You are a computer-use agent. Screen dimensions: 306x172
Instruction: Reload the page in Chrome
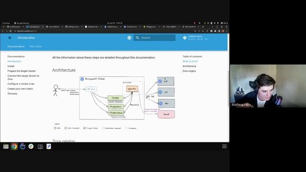click(11, 31)
